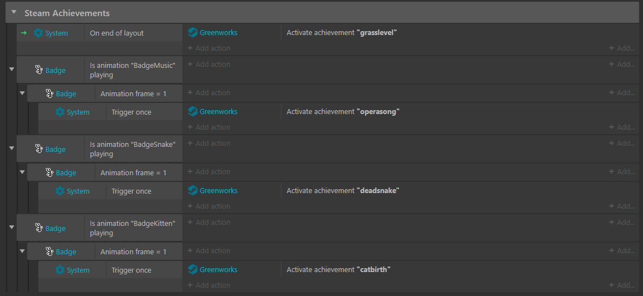
Task: Click "Add action" in the BadgeKitten event row
Action: click(209, 221)
